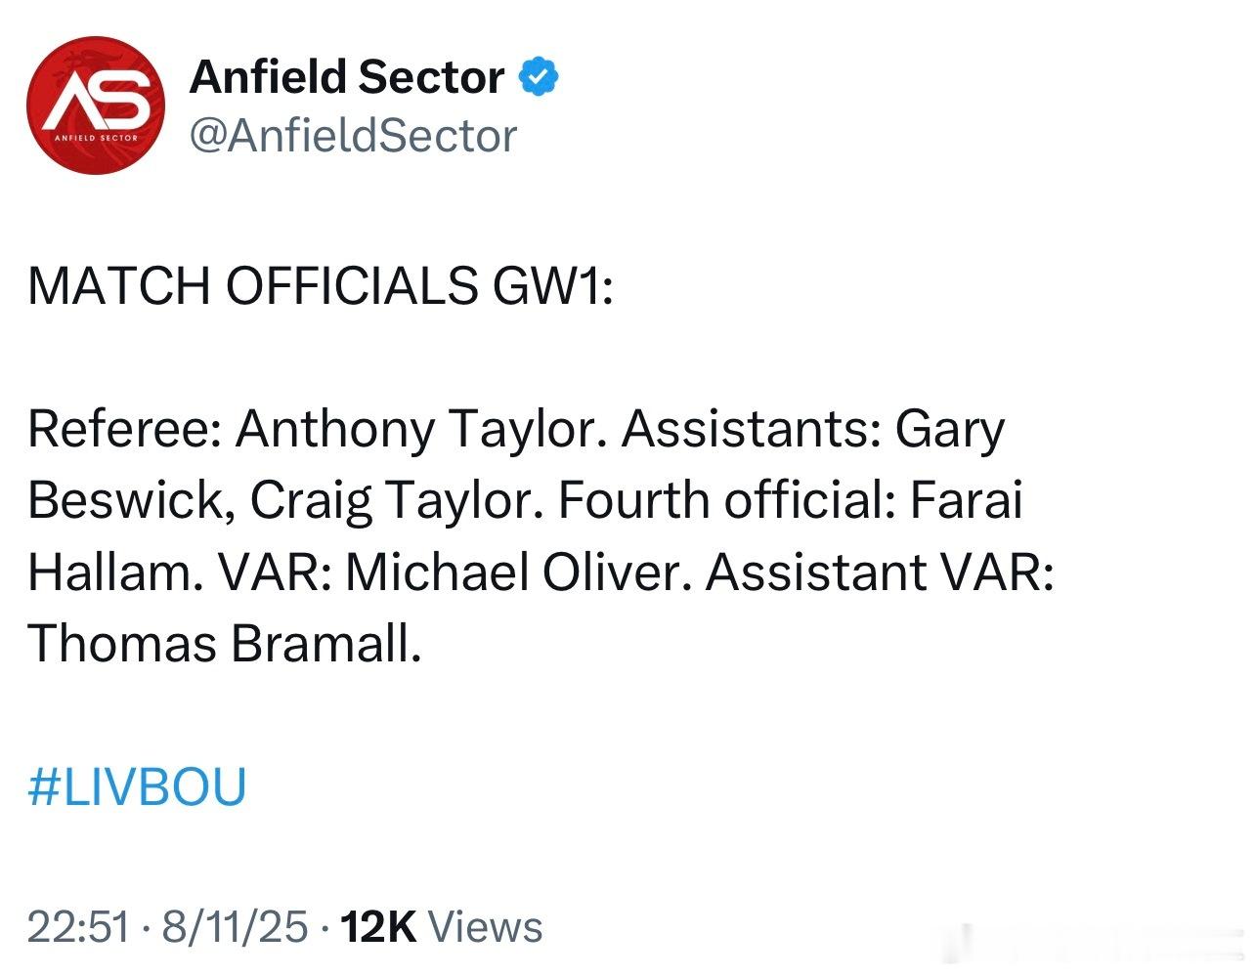Select the MATCH OFFICIALS GW1 heading line
The image size is (1255, 975).
click(x=321, y=285)
